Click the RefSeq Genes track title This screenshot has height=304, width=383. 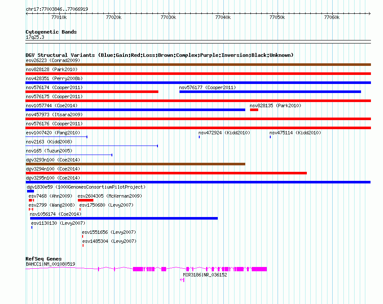[43, 259]
